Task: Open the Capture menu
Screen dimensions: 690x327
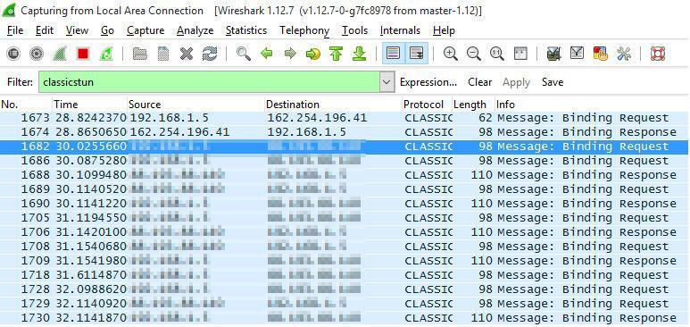Action: 145,30
